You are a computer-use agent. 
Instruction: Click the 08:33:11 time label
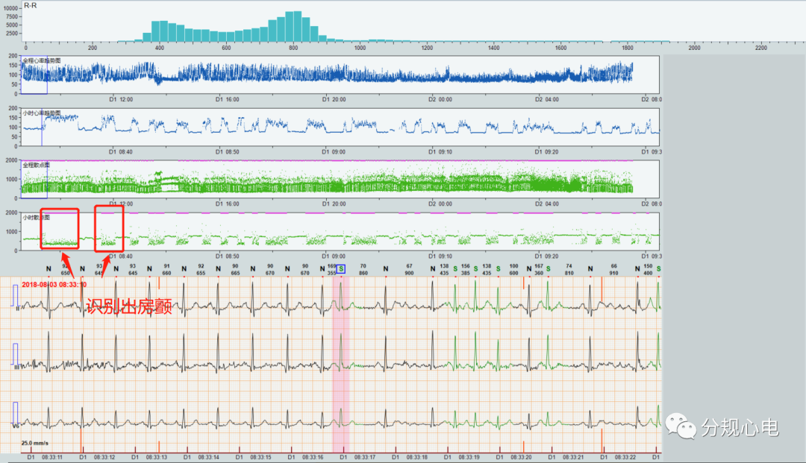(52, 457)
